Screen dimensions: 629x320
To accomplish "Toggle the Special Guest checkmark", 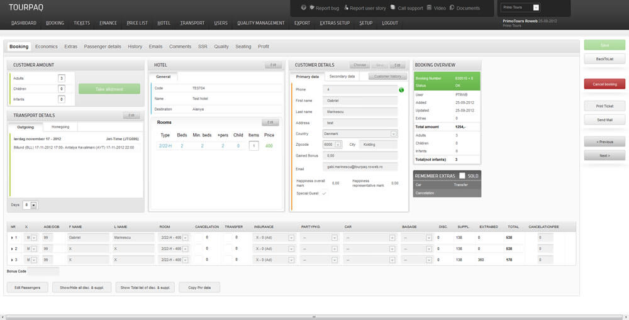I will pyautogui.click(x=324, y=193).
